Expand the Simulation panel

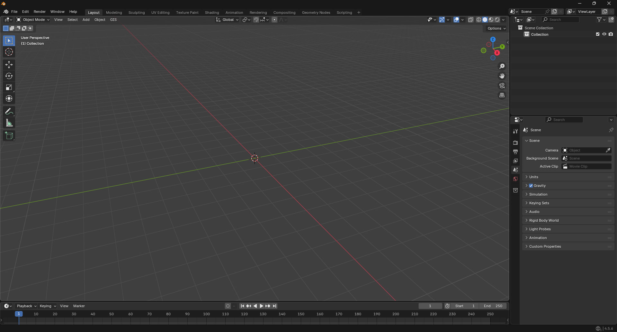(568, 194)
